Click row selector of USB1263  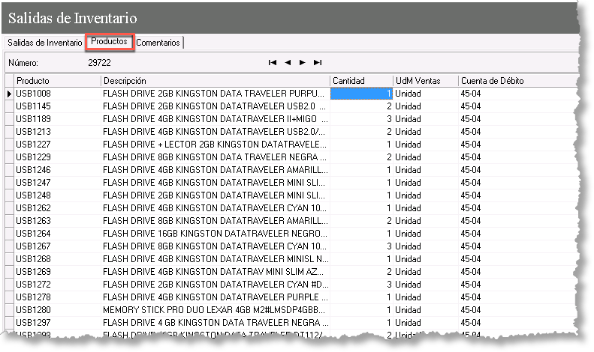tap(10, 221)
